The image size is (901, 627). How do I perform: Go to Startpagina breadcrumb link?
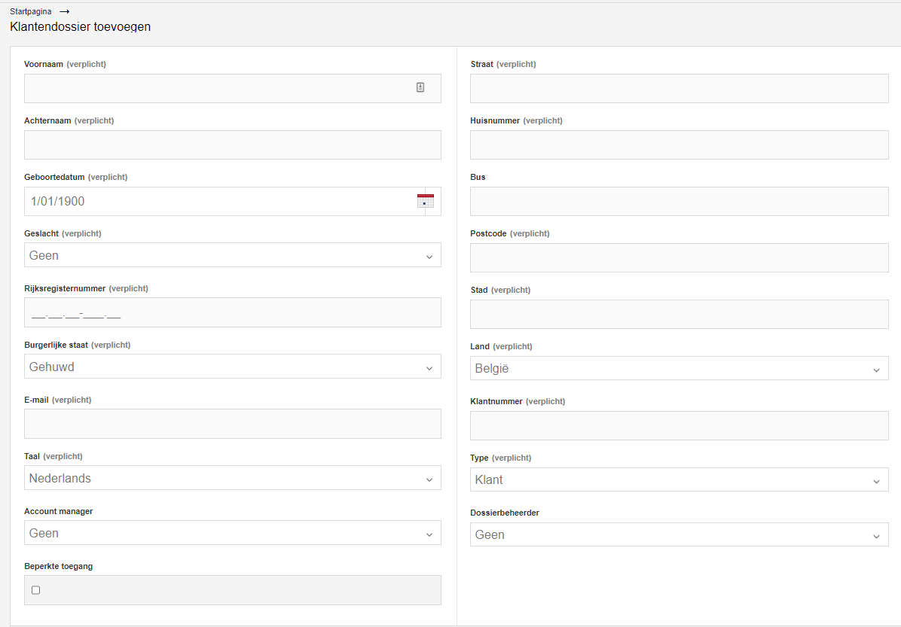tap(30, 11)
